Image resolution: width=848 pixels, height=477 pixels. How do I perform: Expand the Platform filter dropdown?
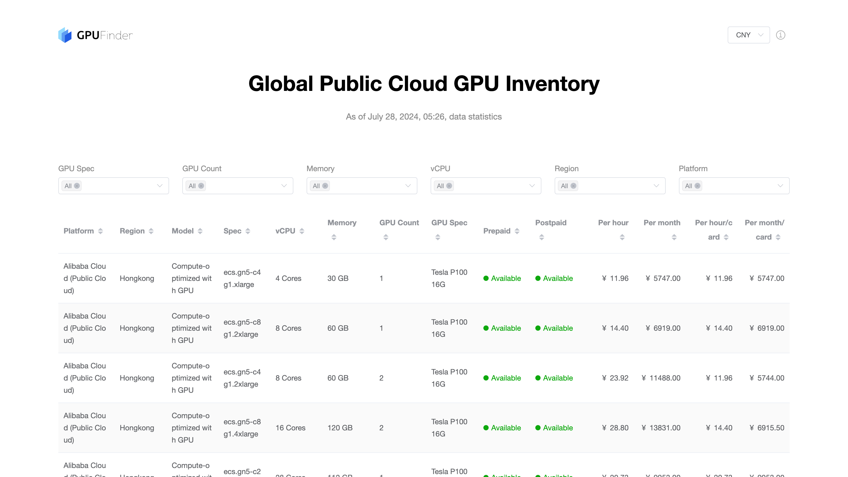(x=780, y=186)
